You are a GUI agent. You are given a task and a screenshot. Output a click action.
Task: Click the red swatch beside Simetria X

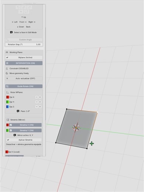click(x=7, y=125)
